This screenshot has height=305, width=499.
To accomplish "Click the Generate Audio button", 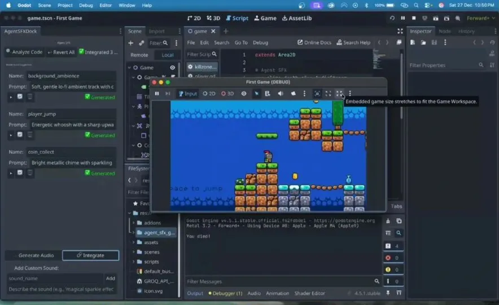I will coord(33,255).
